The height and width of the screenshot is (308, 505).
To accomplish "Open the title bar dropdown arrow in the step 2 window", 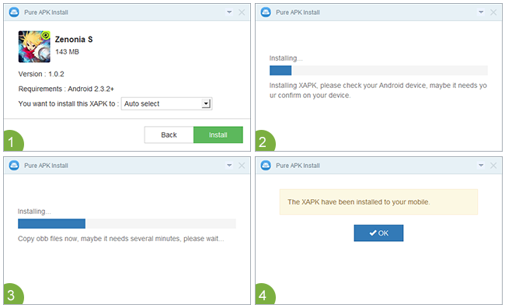I will 481,12.
